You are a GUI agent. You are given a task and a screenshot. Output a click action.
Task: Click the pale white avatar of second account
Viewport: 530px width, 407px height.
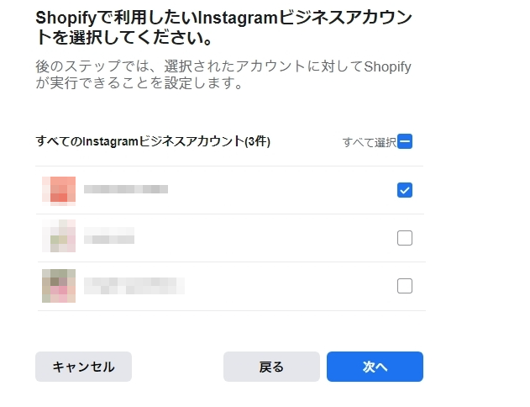pos(59,238)
